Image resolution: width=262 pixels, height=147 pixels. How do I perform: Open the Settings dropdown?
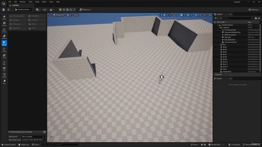254,10
